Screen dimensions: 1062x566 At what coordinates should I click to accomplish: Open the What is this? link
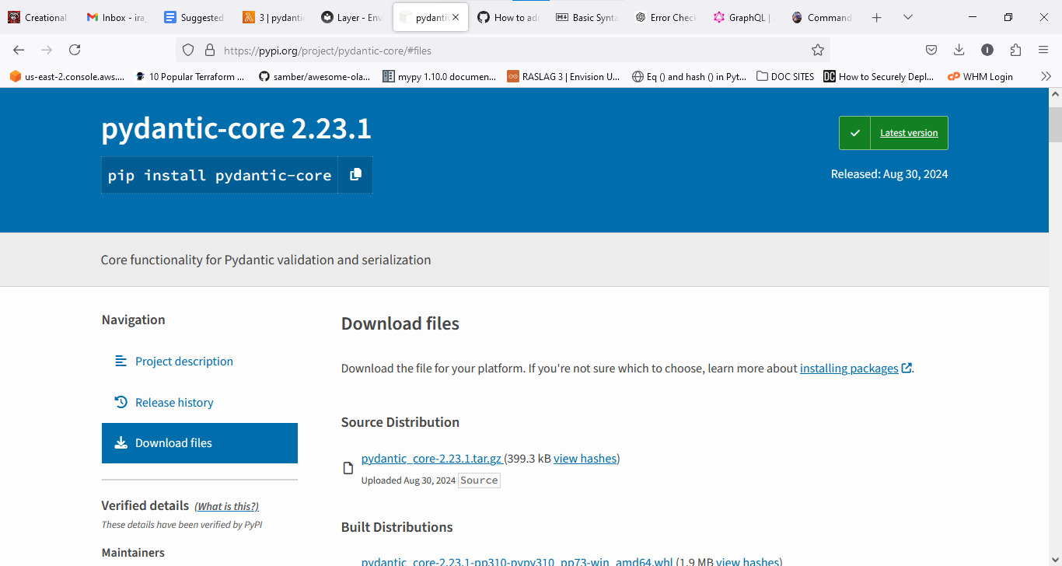(x=226, y=506)
